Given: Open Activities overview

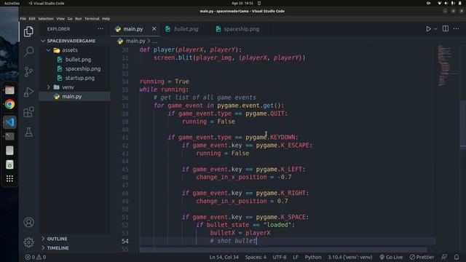Looking at the screenshot, I should (12, 3).
